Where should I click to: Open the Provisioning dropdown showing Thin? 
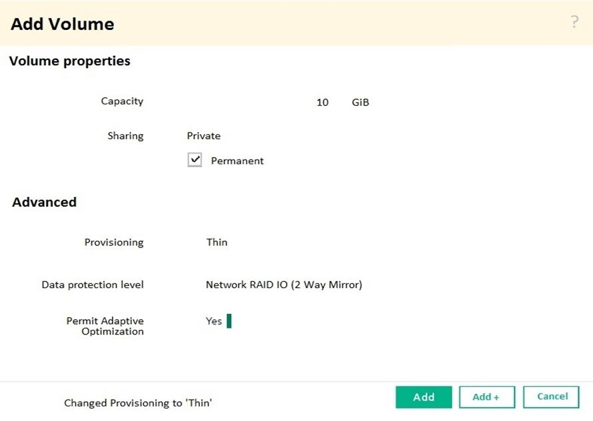[217, 243]
